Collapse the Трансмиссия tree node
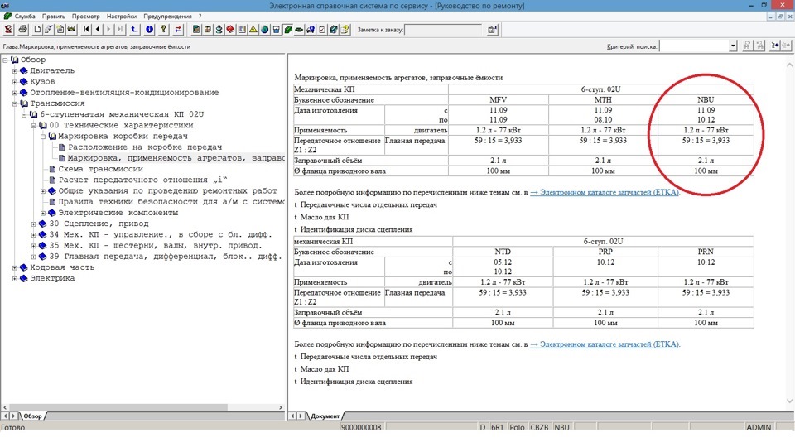Image resolution: width=795 pixels, height=447 pixels. tap(15, 103)
